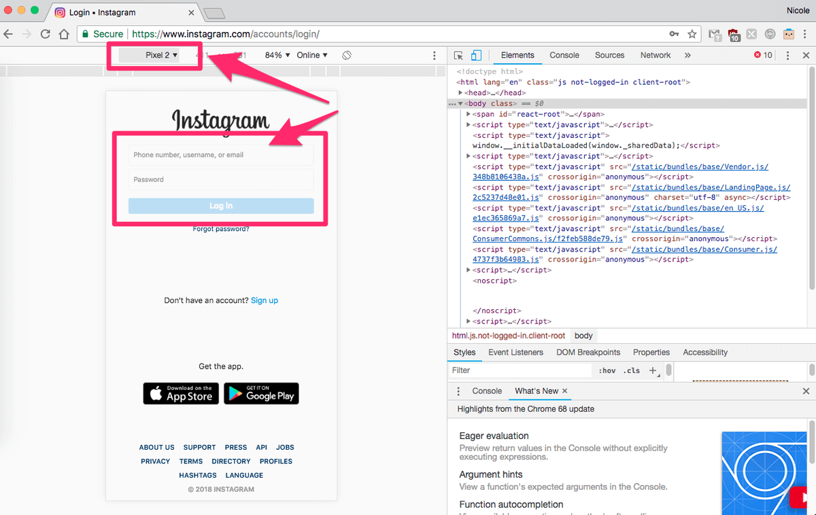Click the browser reload button
Image resolution: width=816 pixels, height=515 pixels.
pos(46,33)
